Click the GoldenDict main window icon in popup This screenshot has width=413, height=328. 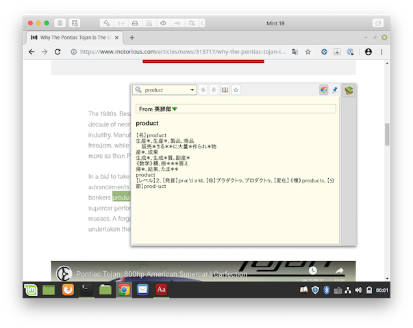[x=349, y=90]
